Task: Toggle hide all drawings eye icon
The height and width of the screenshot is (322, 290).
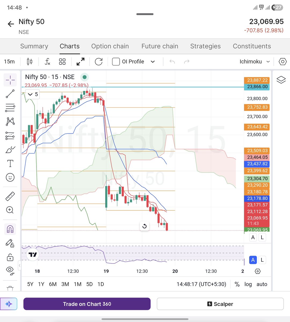Action: (10, 271)
